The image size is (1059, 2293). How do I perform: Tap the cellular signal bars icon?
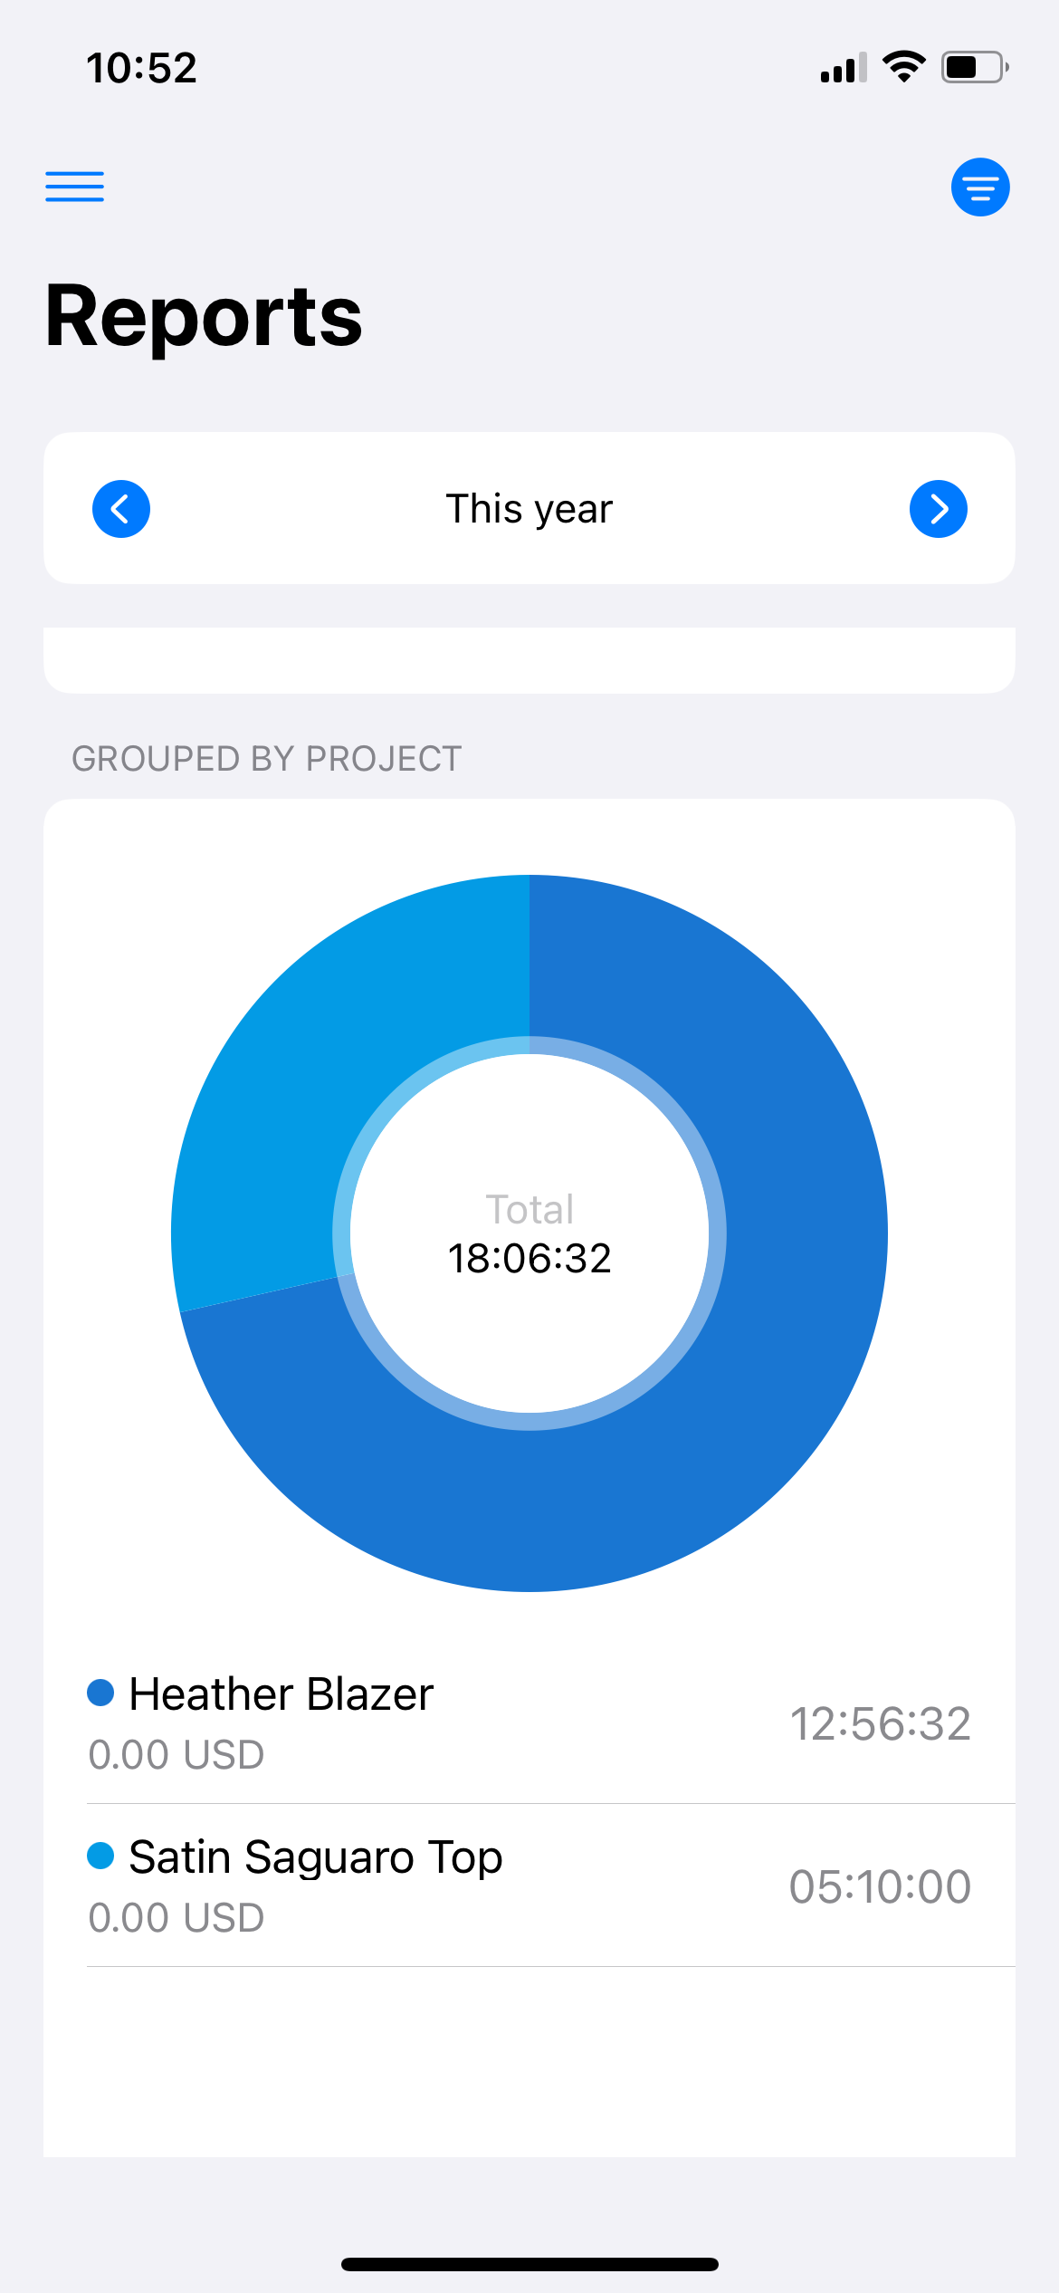pyautogui.click(x=843, y=68)
